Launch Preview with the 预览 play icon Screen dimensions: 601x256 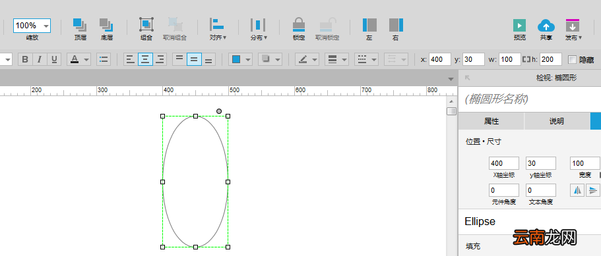tap(520, 25)
